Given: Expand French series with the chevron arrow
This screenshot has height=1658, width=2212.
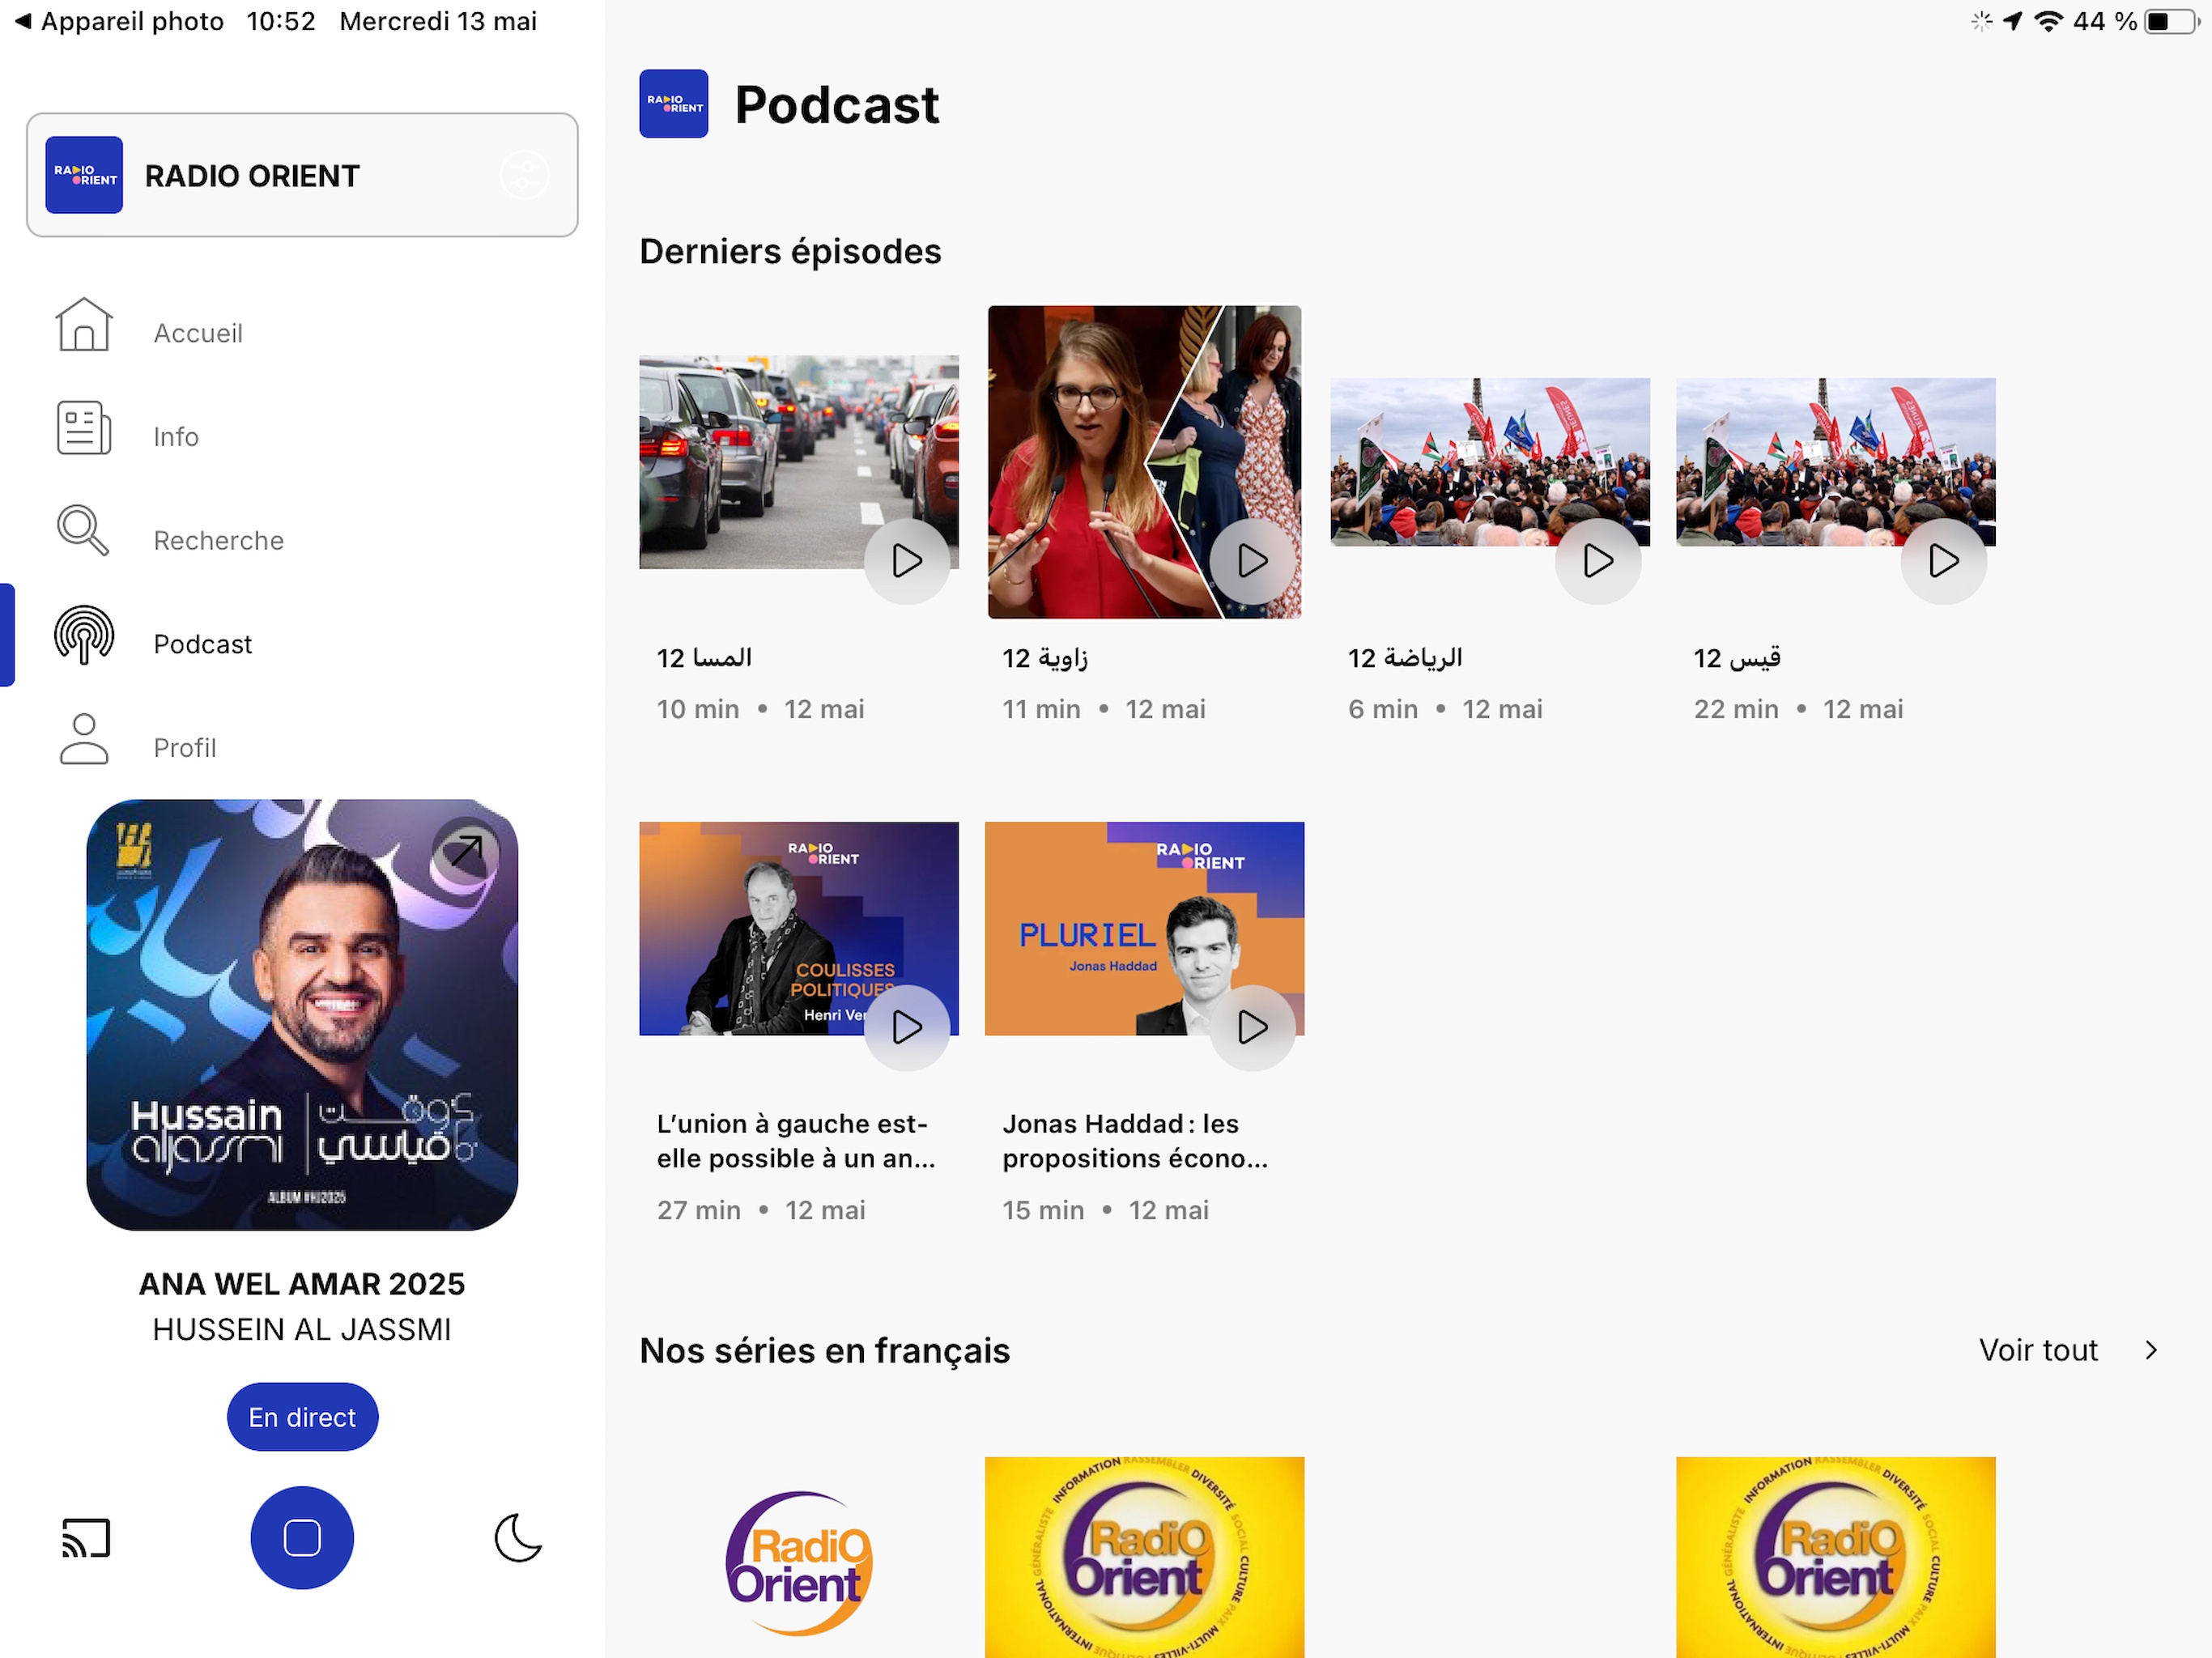Looking at the screenshot, I should [x=2152, y=1351].
